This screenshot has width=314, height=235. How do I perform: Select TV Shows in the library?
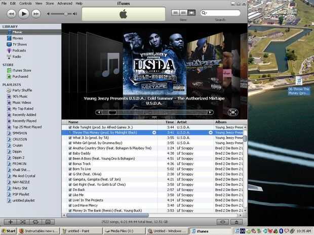[19, 44]
